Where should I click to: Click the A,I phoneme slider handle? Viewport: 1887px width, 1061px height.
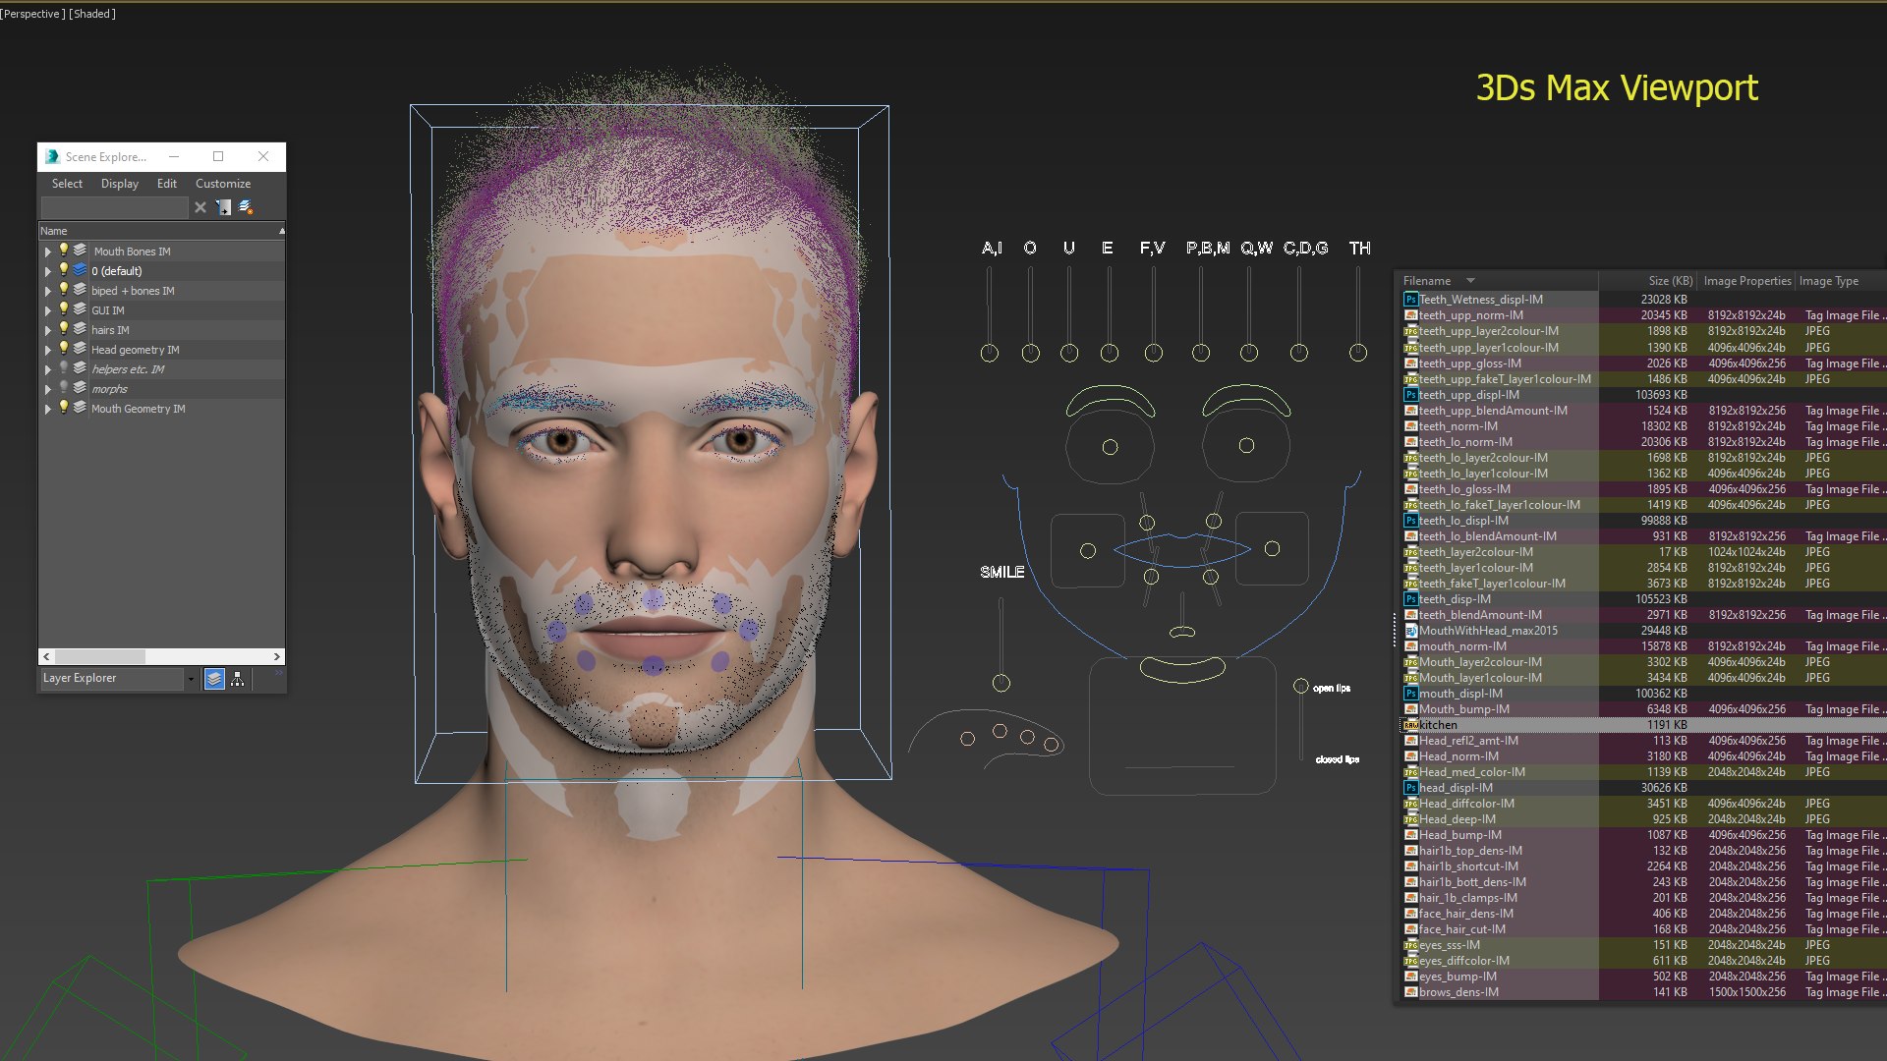pyautogui.click(x=990, y=353)
